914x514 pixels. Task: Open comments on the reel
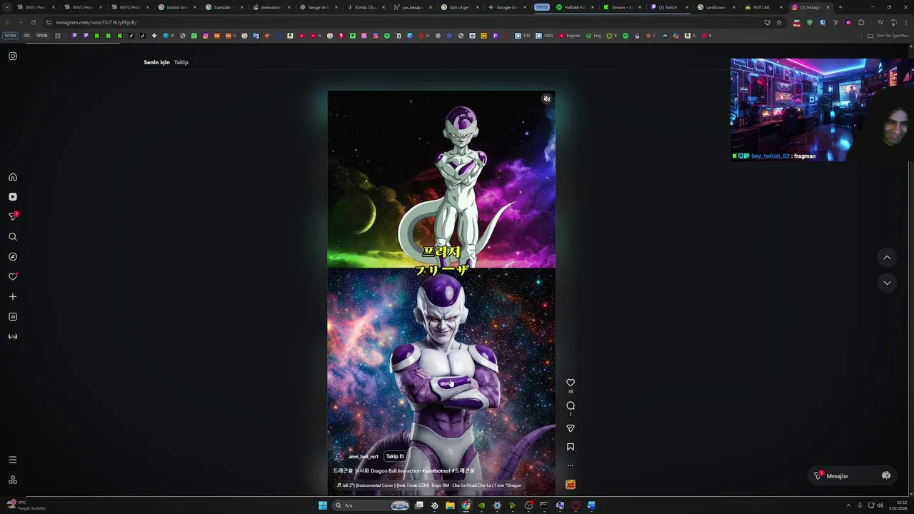pos(571,405)
